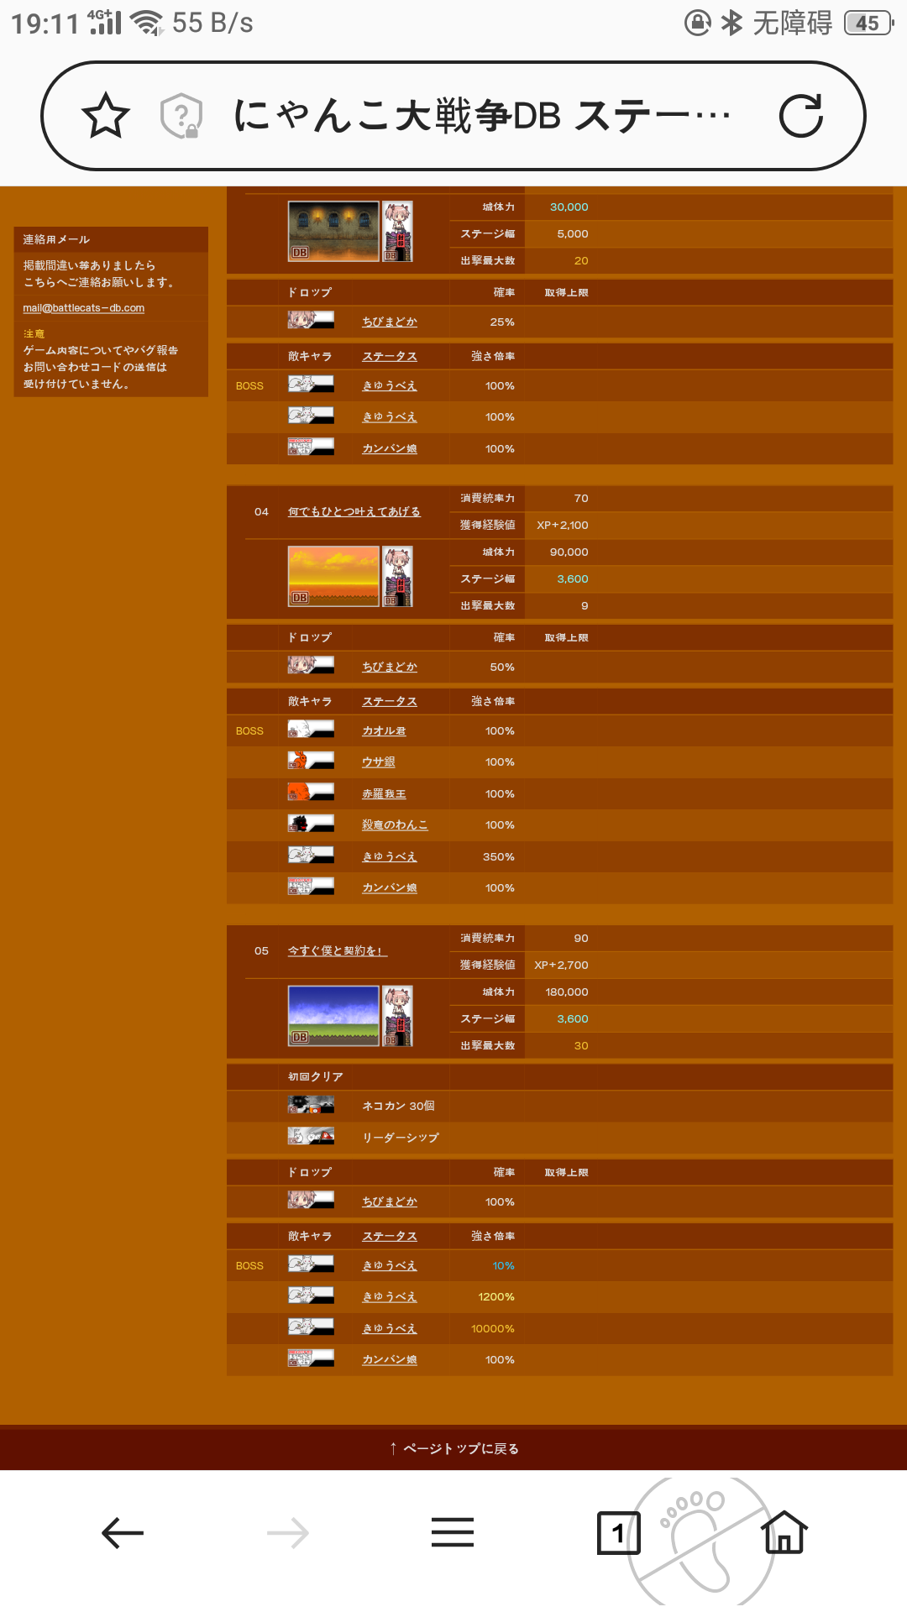Screen dimensions: 907x1612
Task: Select the XP+2,700 value
Action: click(561, 966)
